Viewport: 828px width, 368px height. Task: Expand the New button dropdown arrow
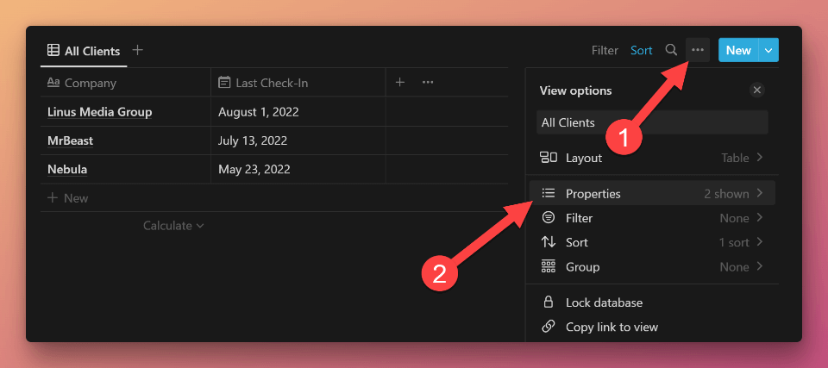point(768,50)
